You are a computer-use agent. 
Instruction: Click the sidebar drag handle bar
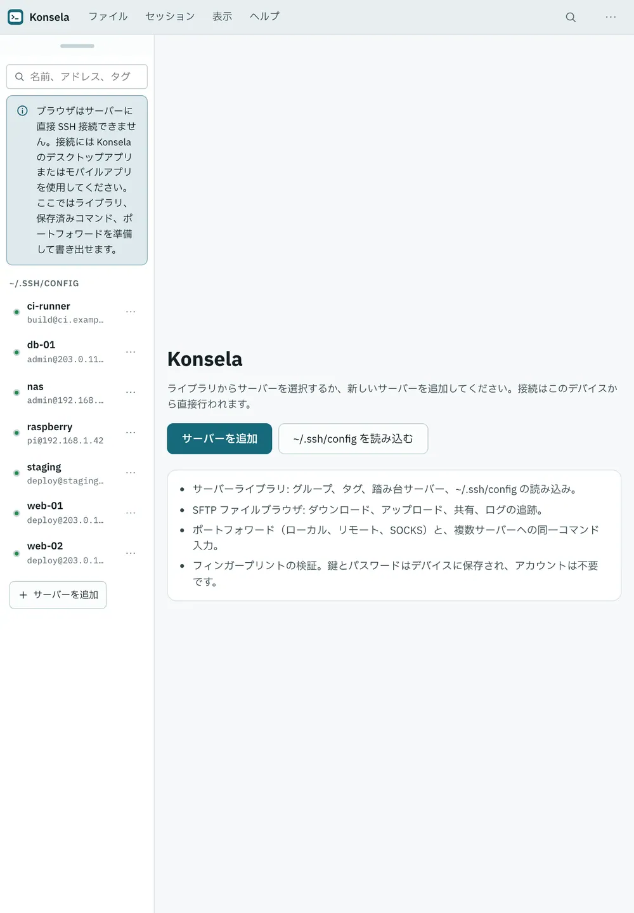pyautogui.click(x=77, y=46)
